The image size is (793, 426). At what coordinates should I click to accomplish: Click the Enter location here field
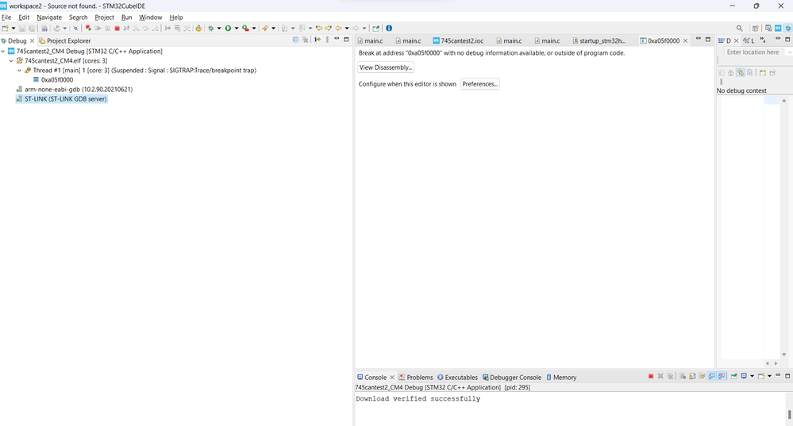click(x=753, y=52)
